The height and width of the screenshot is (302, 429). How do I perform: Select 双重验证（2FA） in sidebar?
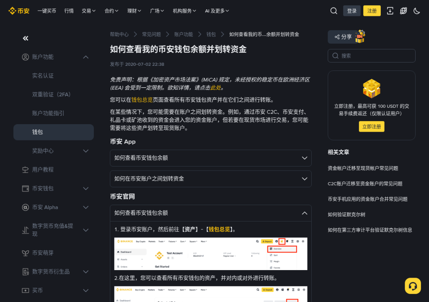pos(52,94)
